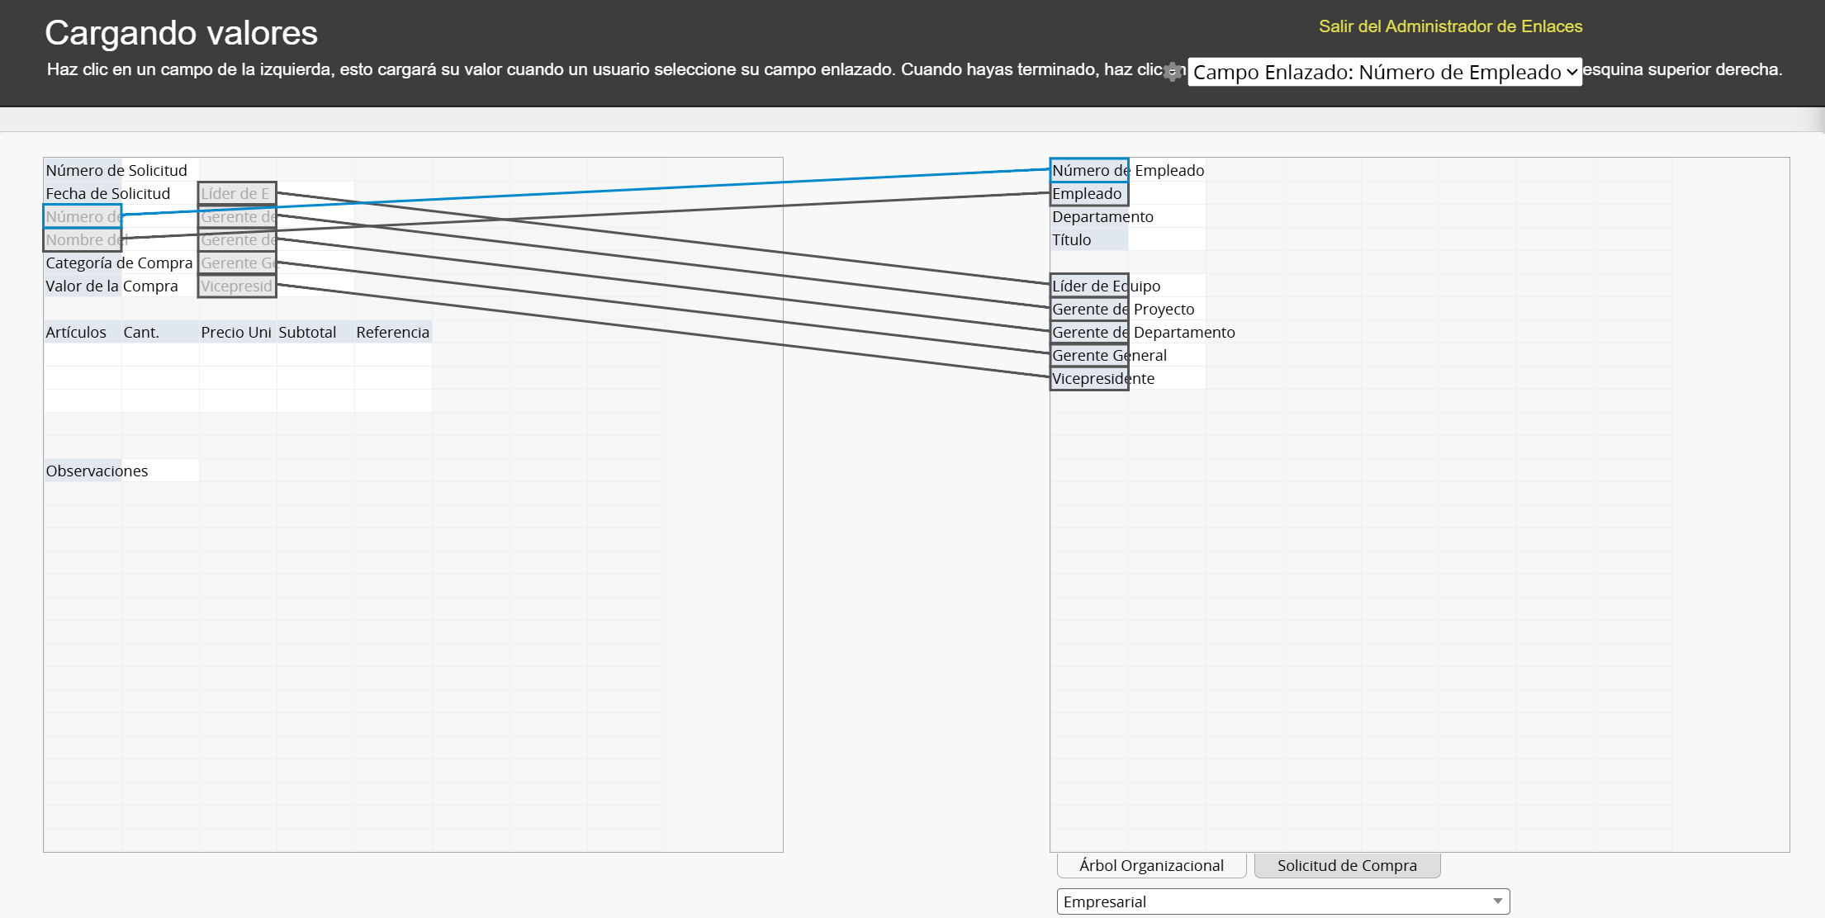Click Número de Empleado cell on right
The width and height of the screenshot is (1825, 918).
(1088, 171)
